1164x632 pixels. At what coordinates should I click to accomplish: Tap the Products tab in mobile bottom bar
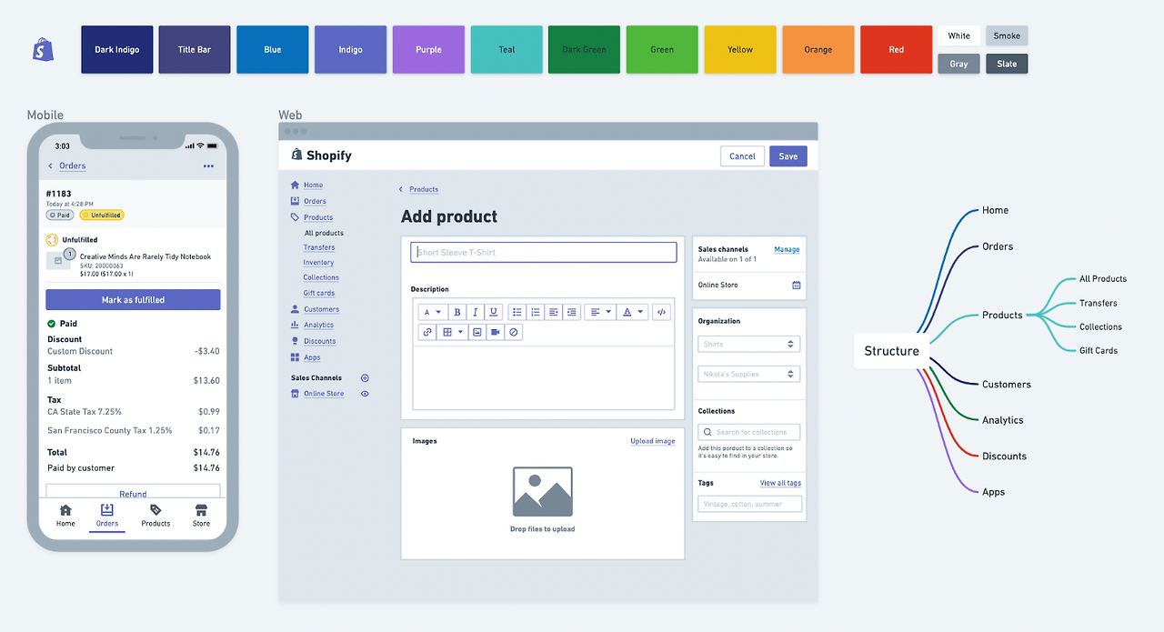[x=156, y=515]
